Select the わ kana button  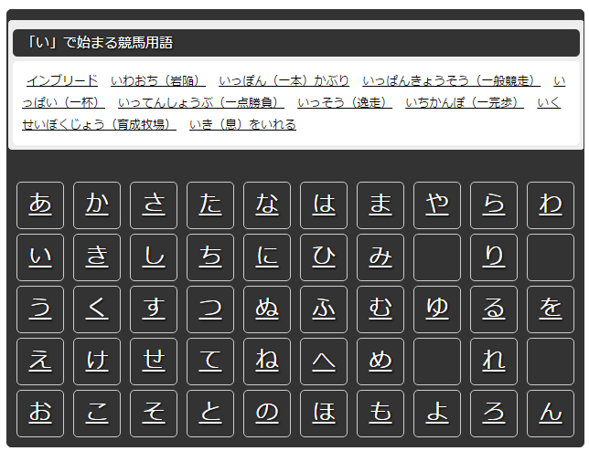click(551, 205)
